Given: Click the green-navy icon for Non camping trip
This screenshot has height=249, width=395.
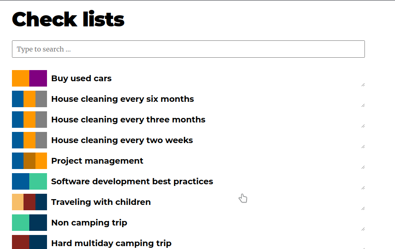Looking at the screenshot, I should pyautogui.click(x=29, y=222).
